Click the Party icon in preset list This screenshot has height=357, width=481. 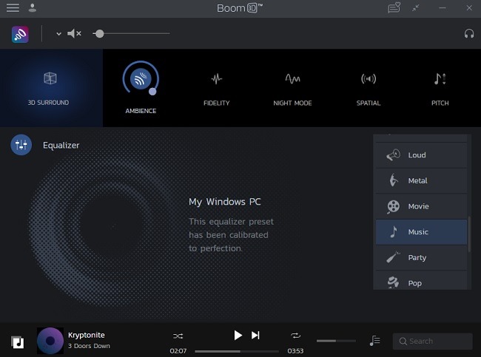tap(393, 257)
